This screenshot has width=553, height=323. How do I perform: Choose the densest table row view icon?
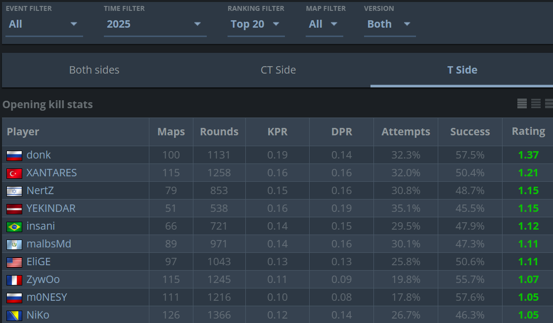pos(522,104)
